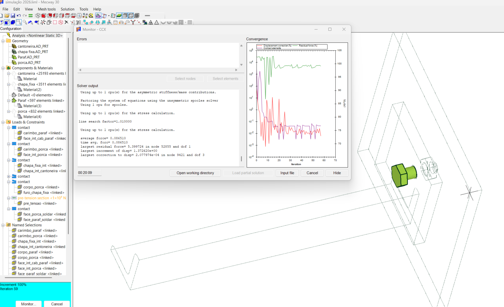Click the Save floppy disk icon
The height and width of the screenshot is (307, 504).
[x=13, y=16]
